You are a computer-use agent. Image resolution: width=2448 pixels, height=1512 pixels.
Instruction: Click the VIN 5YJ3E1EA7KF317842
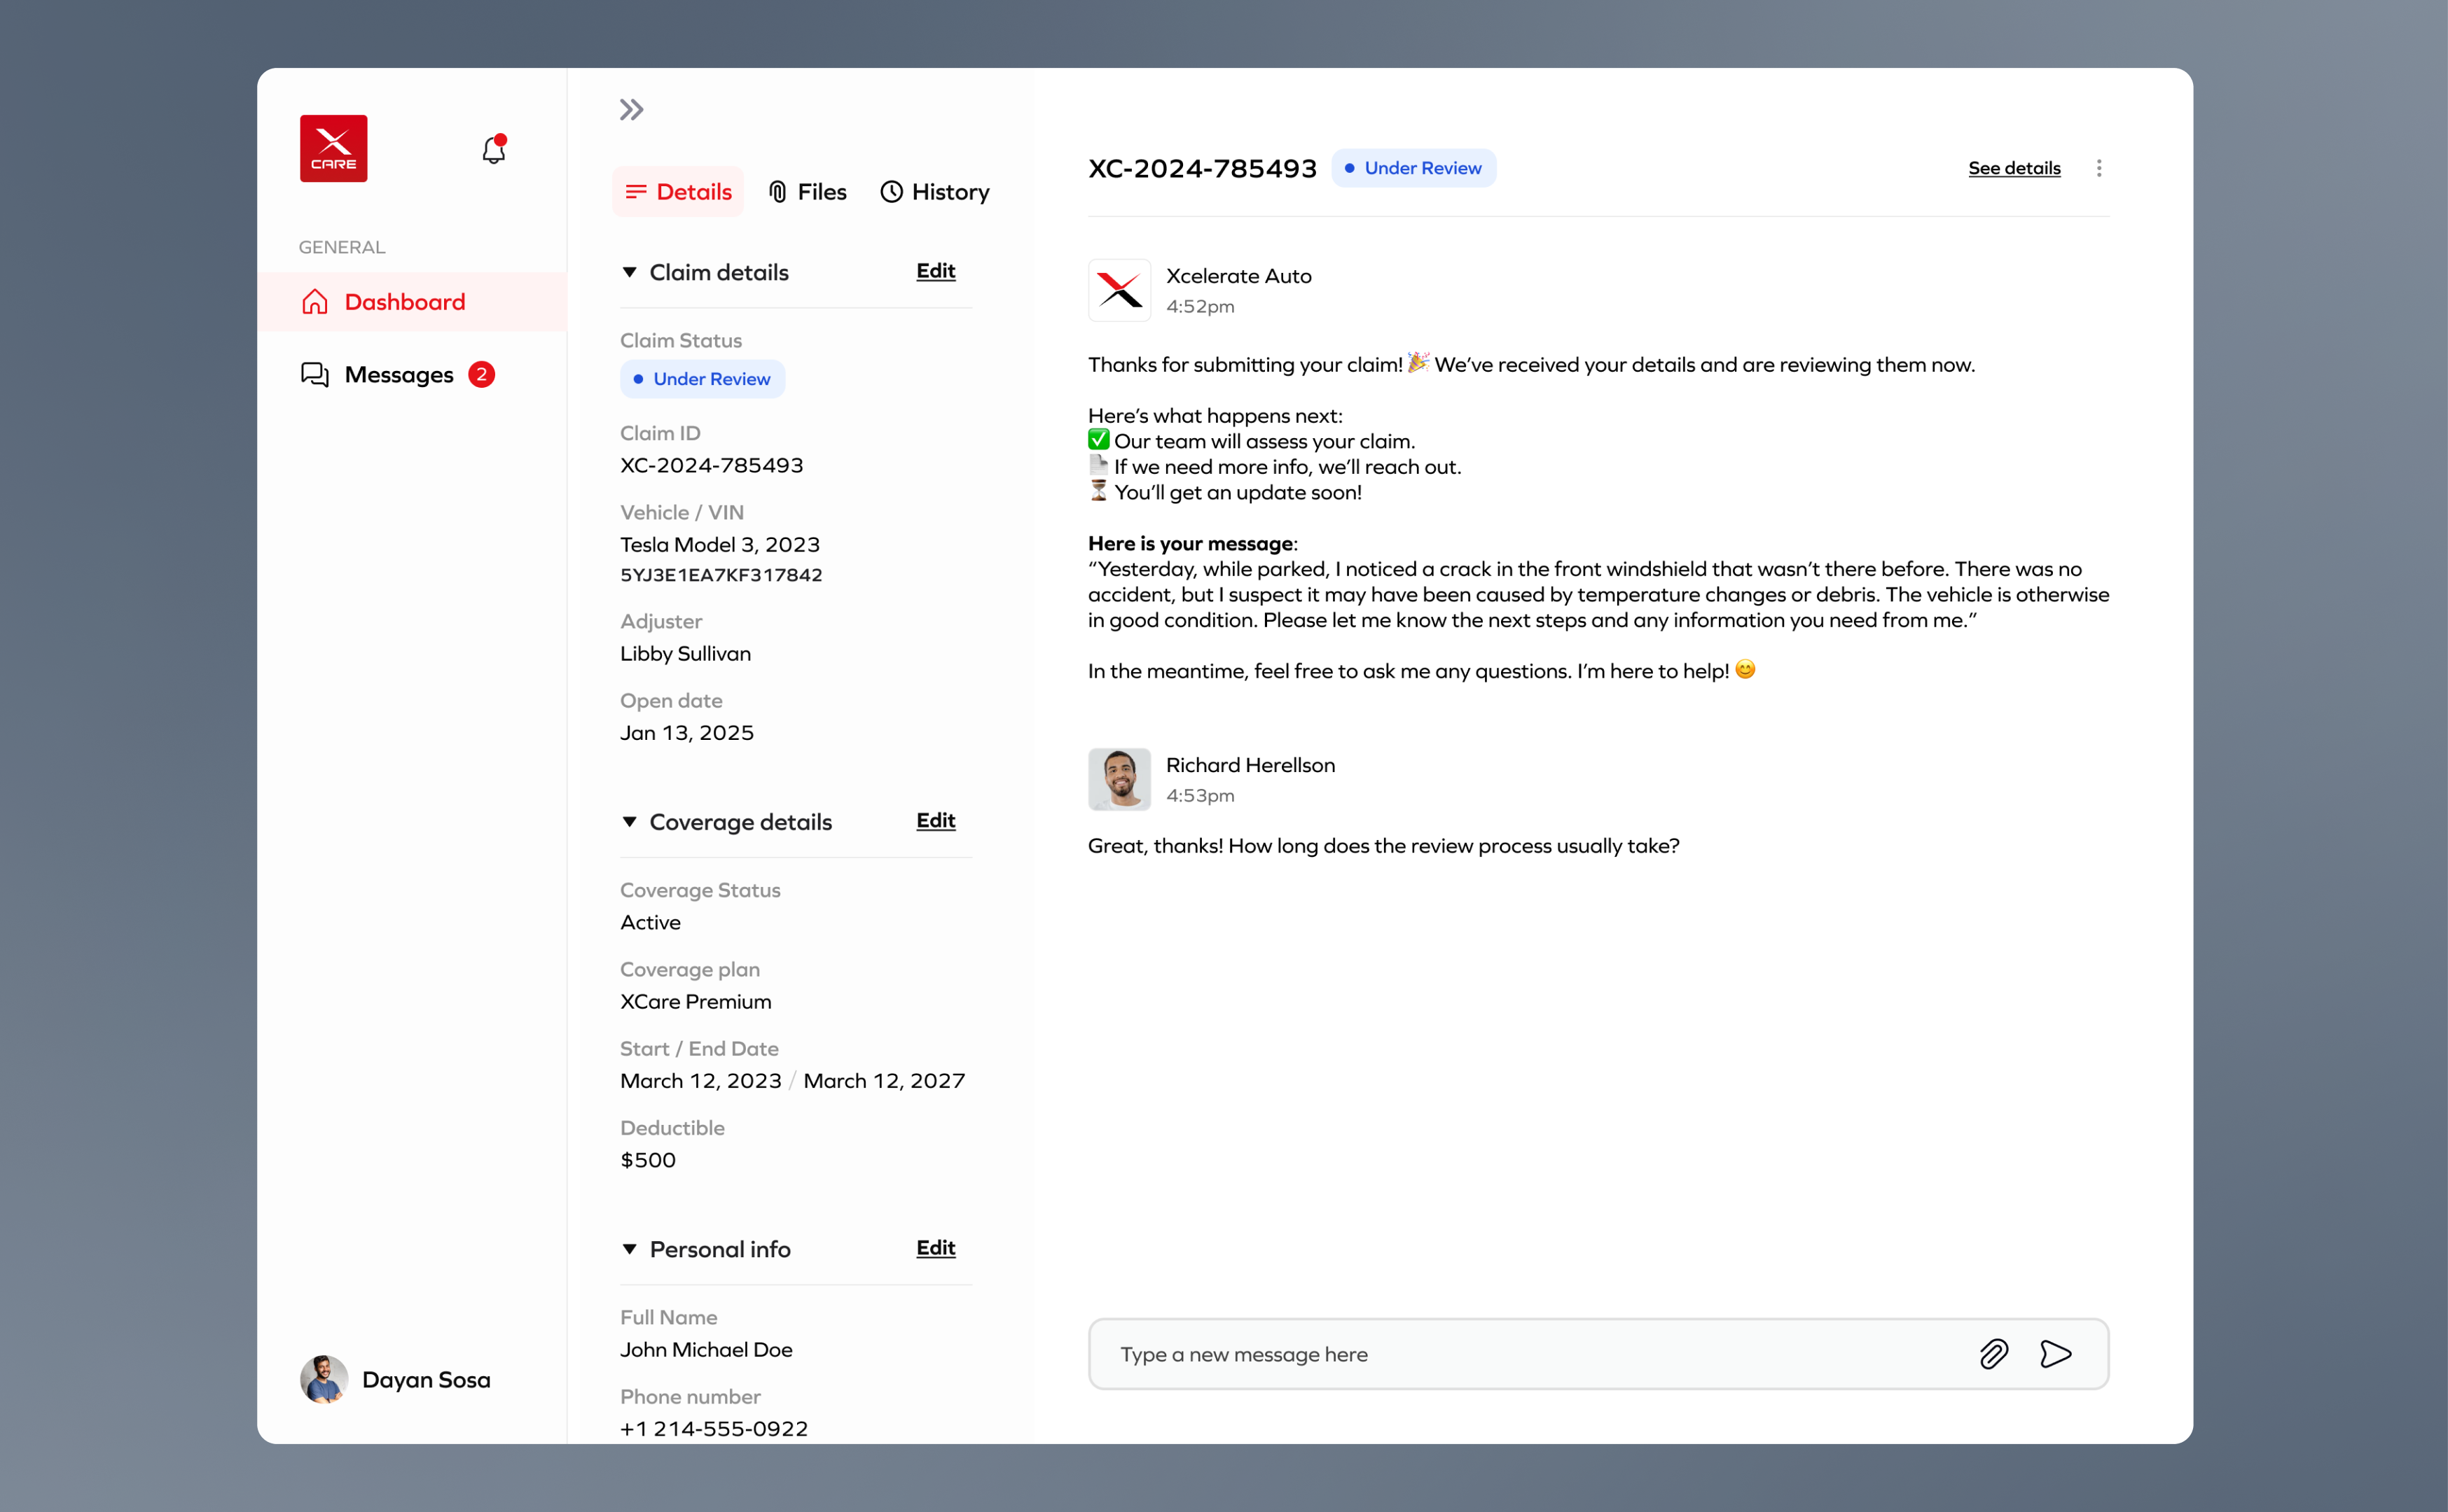pyautogui.click(x=721, y=575)
